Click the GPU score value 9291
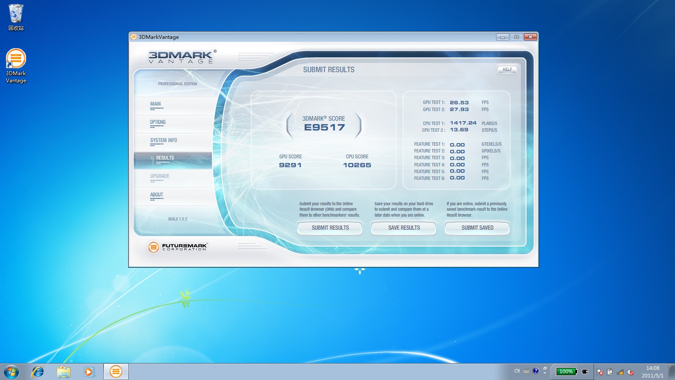Screen dimensions: 675x380 tap(290, 165)
